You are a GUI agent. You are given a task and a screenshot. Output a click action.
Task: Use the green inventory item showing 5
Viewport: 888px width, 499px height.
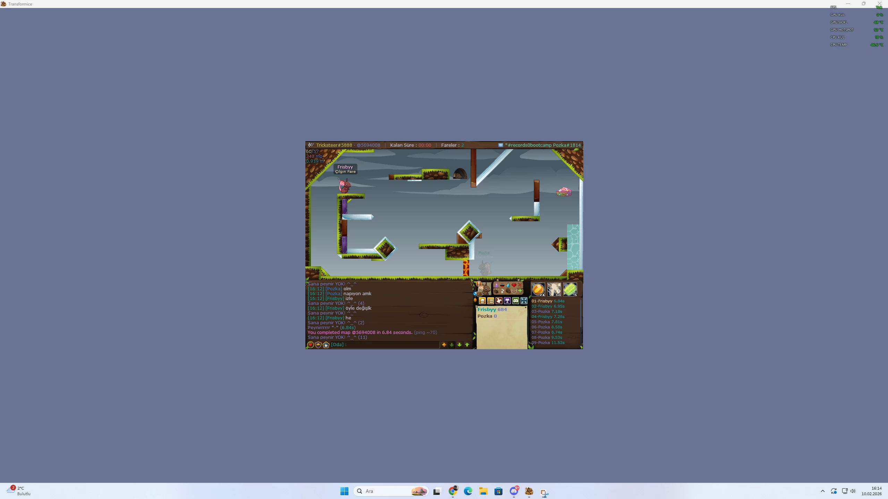(570, 289)
